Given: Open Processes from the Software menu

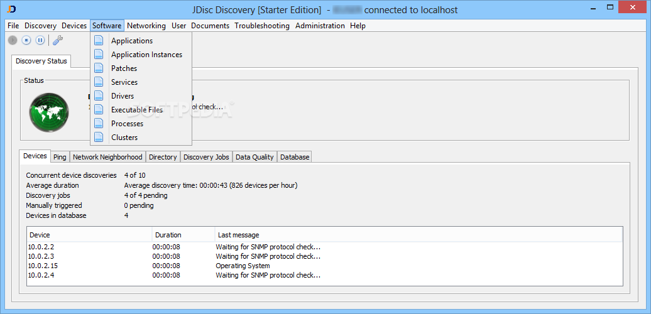Looking at the screenshot, I should click(x=141, y=124).
